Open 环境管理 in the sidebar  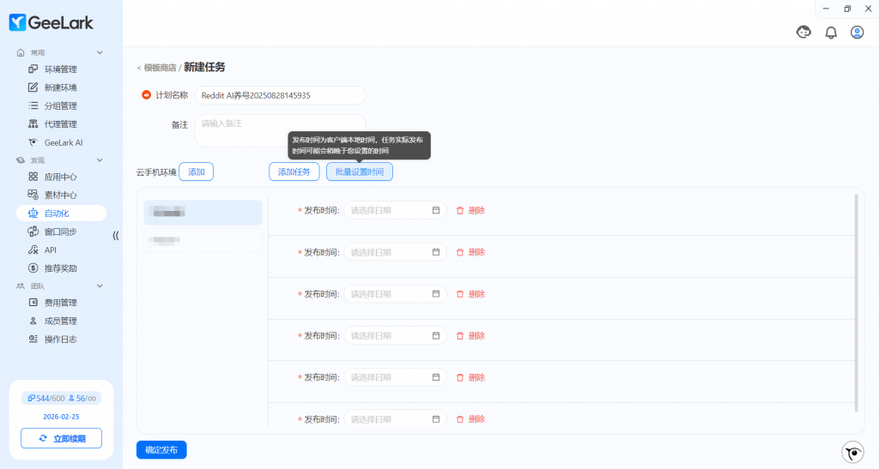click(x=60, y=69)
